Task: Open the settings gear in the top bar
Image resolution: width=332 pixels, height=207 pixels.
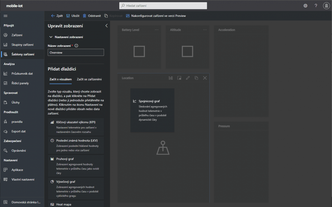Action: click(305, 6)
